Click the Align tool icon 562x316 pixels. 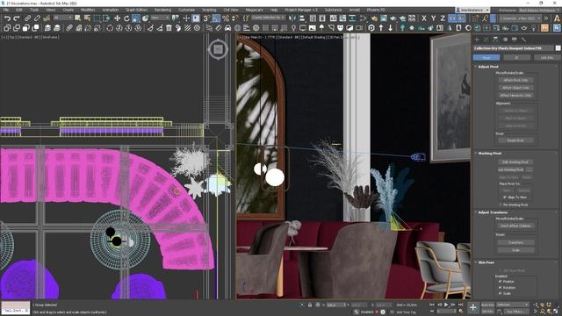(x=301, y=18)
